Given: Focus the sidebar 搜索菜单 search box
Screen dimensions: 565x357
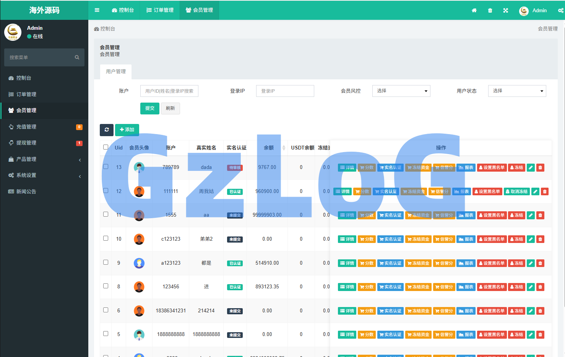Looking at the screenshot, I should [x=44, y=57].
